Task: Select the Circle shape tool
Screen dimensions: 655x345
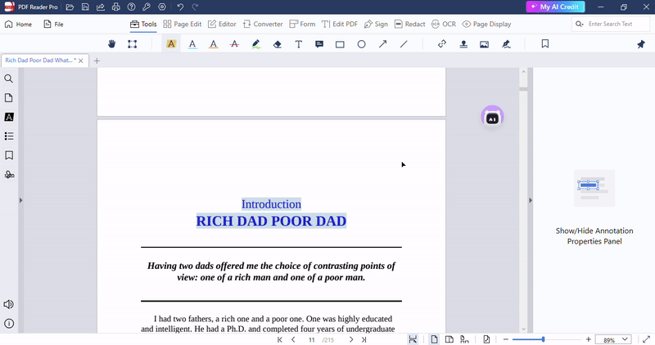Action: [361, 44]
